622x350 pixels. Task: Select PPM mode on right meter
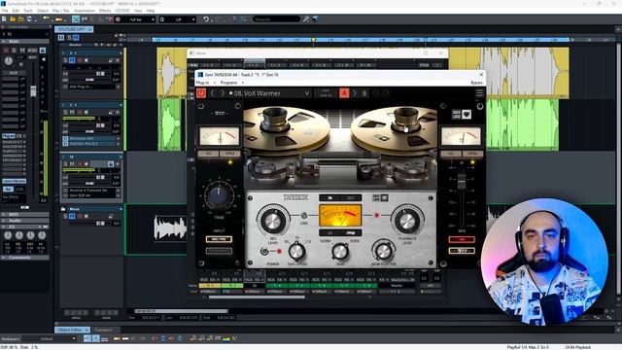(x=472, y=154)
